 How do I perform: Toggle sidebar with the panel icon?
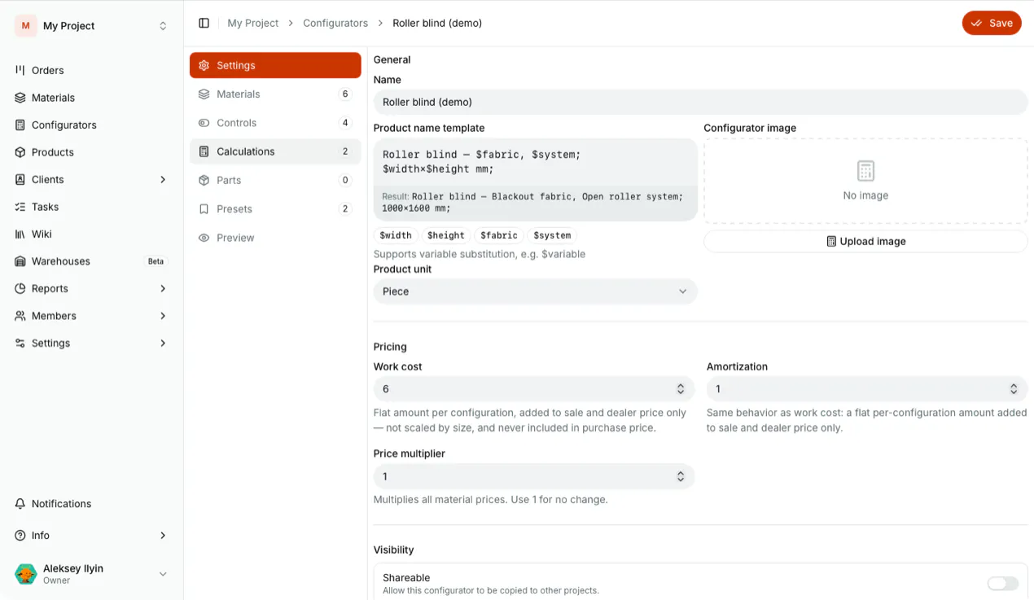[x=204, y=23]
